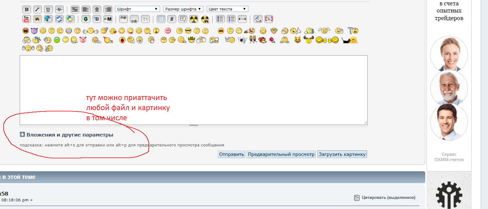The width and height of the screenshot is (488, 209).
Task: Insert the toasting beer smileys
Action: click(x=327, y=40)
